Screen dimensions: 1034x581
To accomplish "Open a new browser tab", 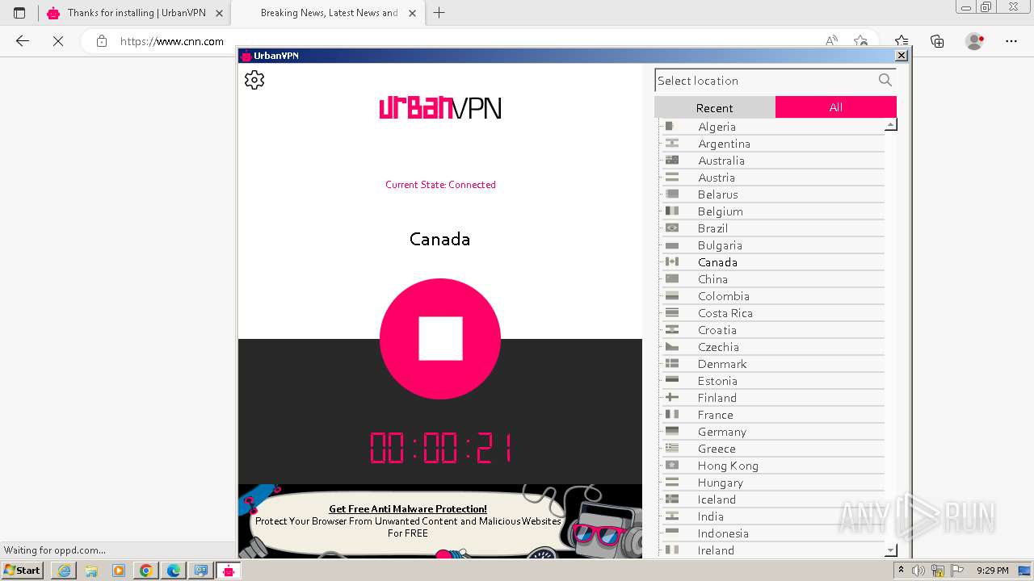I will click(439, 13).
